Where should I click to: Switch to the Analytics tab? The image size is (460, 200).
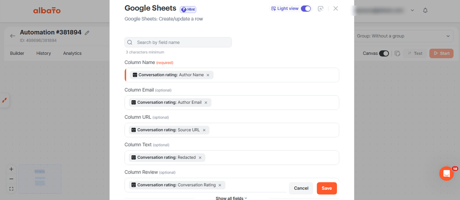pyautogui.click(x=72, y=53)
